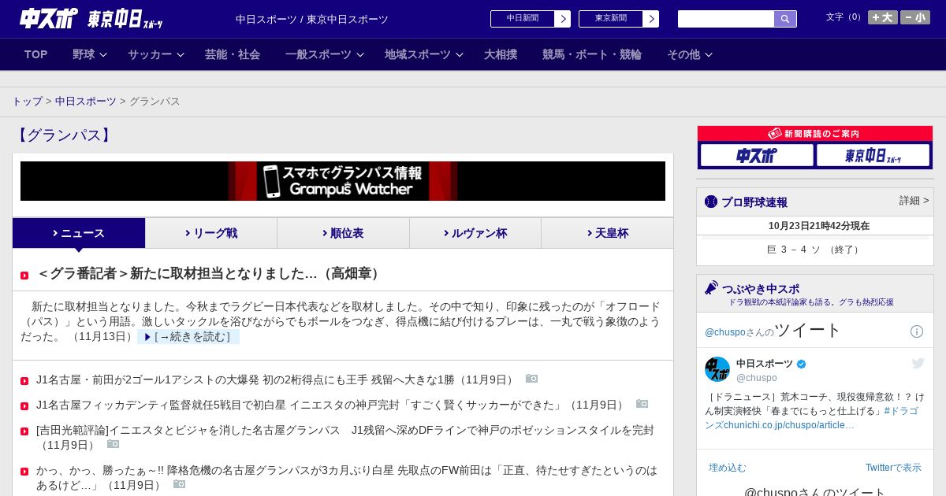Click 詳細 > link in baseball panel

point(914,201)
